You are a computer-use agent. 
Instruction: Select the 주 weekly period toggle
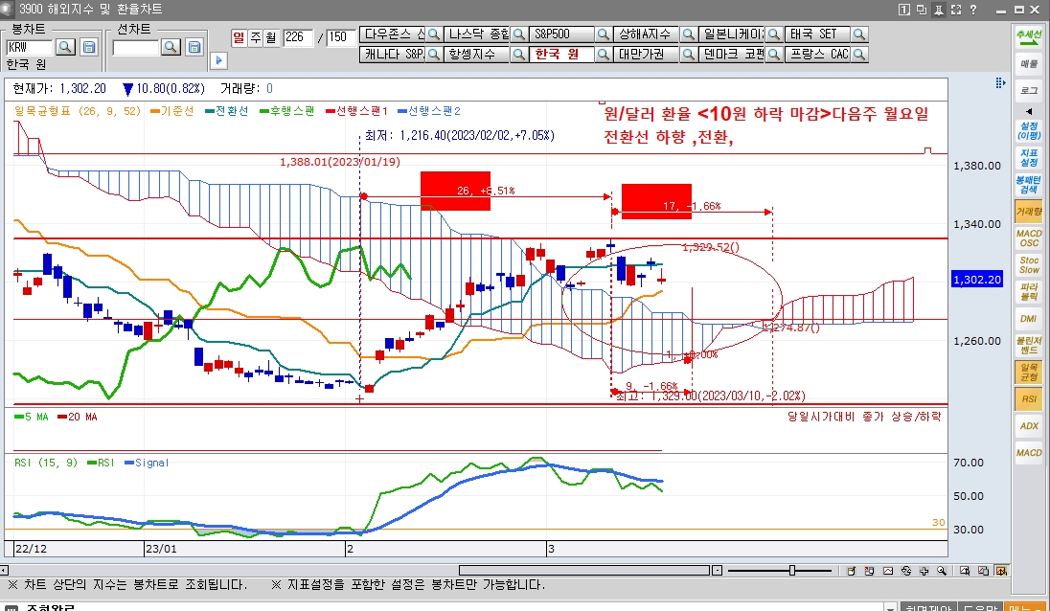(x=255, y=37)
